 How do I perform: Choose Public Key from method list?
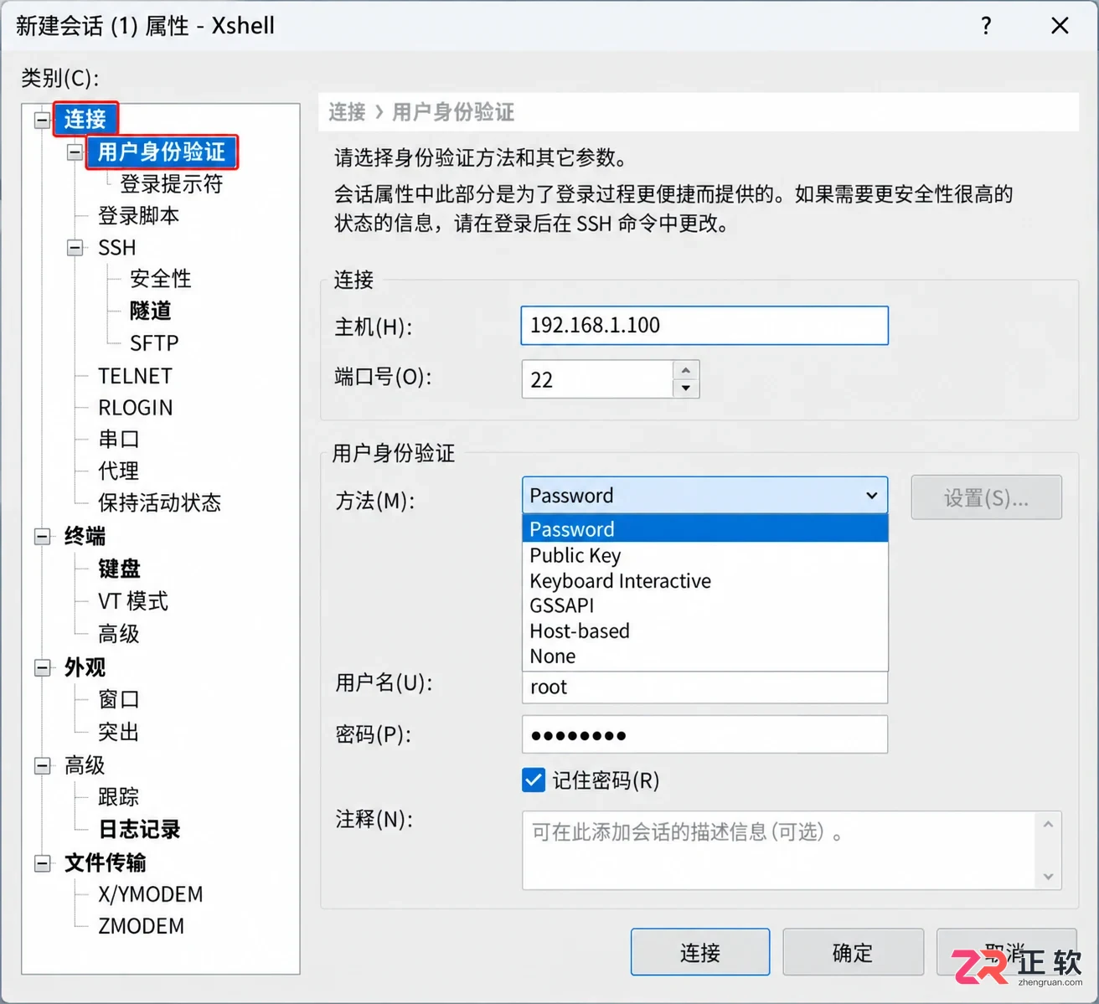(704, 555)
